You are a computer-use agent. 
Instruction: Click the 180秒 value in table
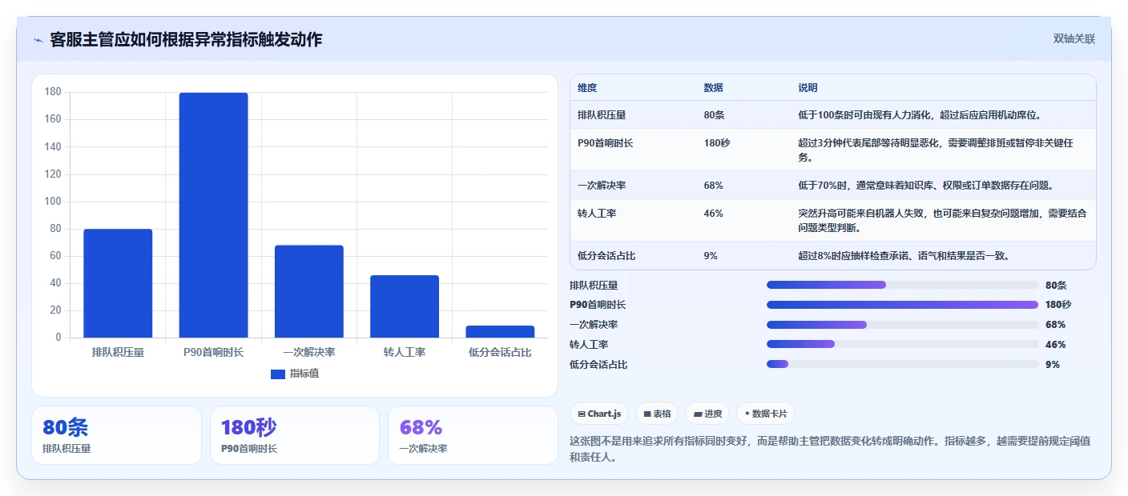(x=717, y=143)
